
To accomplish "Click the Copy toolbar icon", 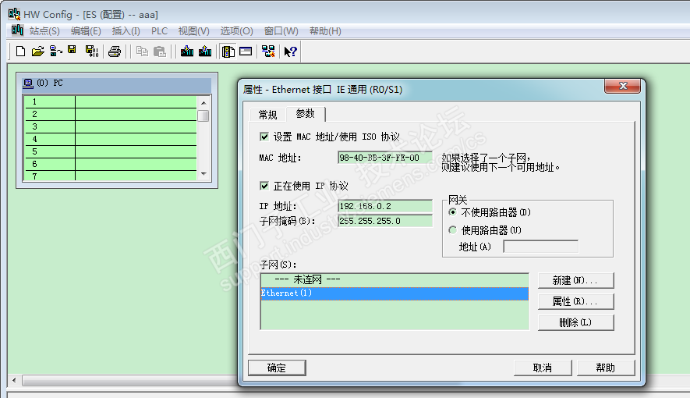I will [142, 52].
